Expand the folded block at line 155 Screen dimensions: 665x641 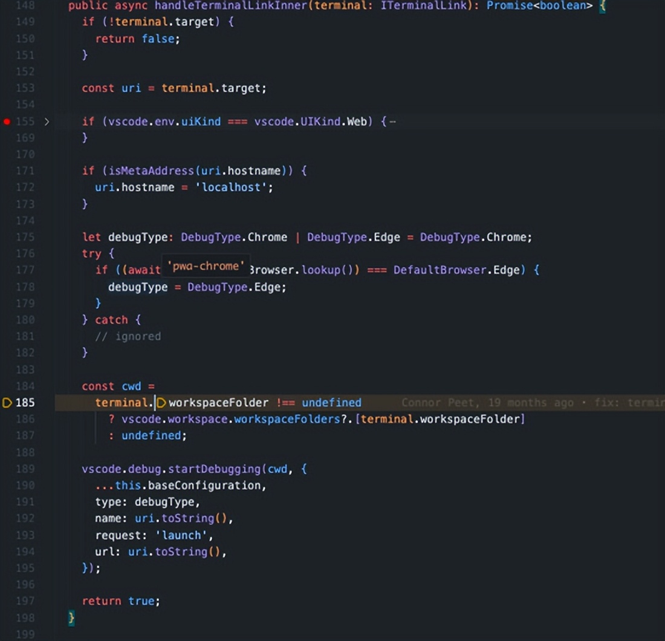click(47, 122)
